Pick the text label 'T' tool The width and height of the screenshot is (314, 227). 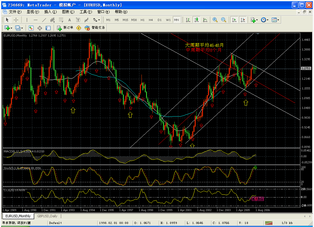point(78,20)
